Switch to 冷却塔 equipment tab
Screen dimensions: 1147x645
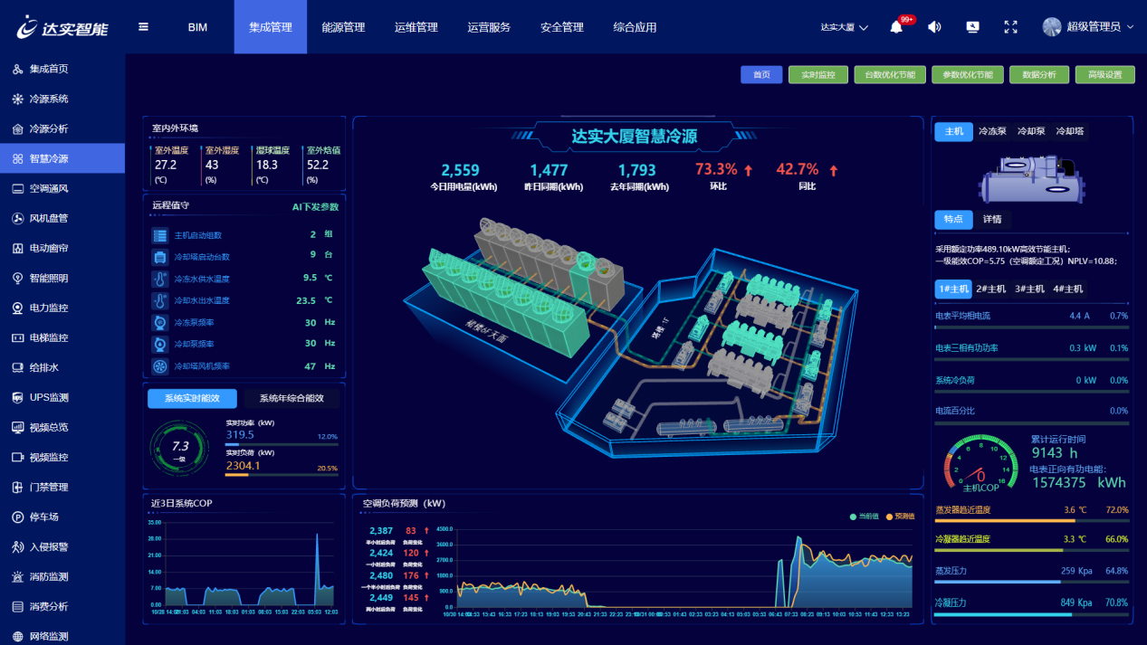pos(1070,131)
